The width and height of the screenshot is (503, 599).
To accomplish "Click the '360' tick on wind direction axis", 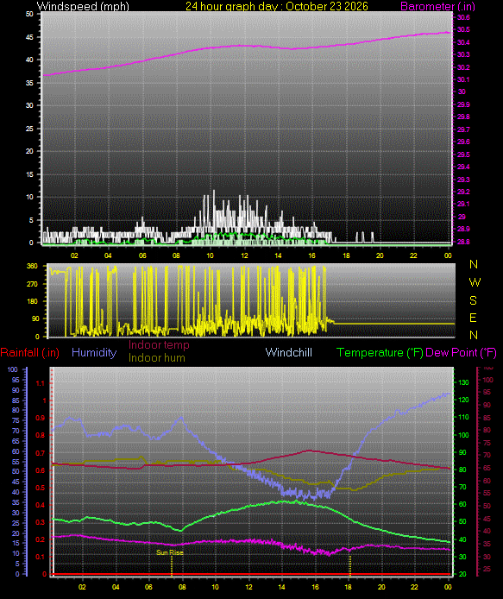I will [x=33, y=266].
